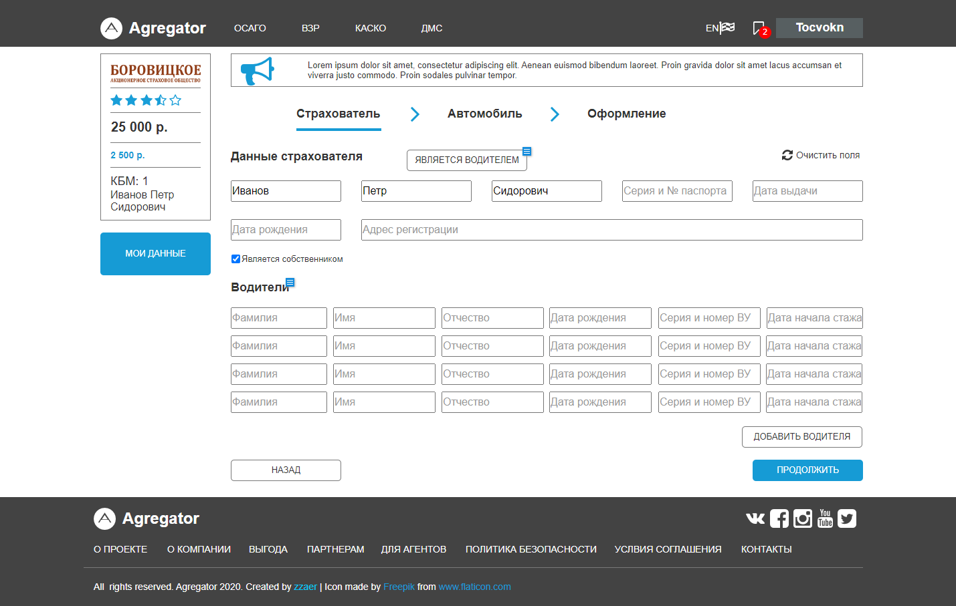Click the notification icon with red badge

click(x=760, y=29)
